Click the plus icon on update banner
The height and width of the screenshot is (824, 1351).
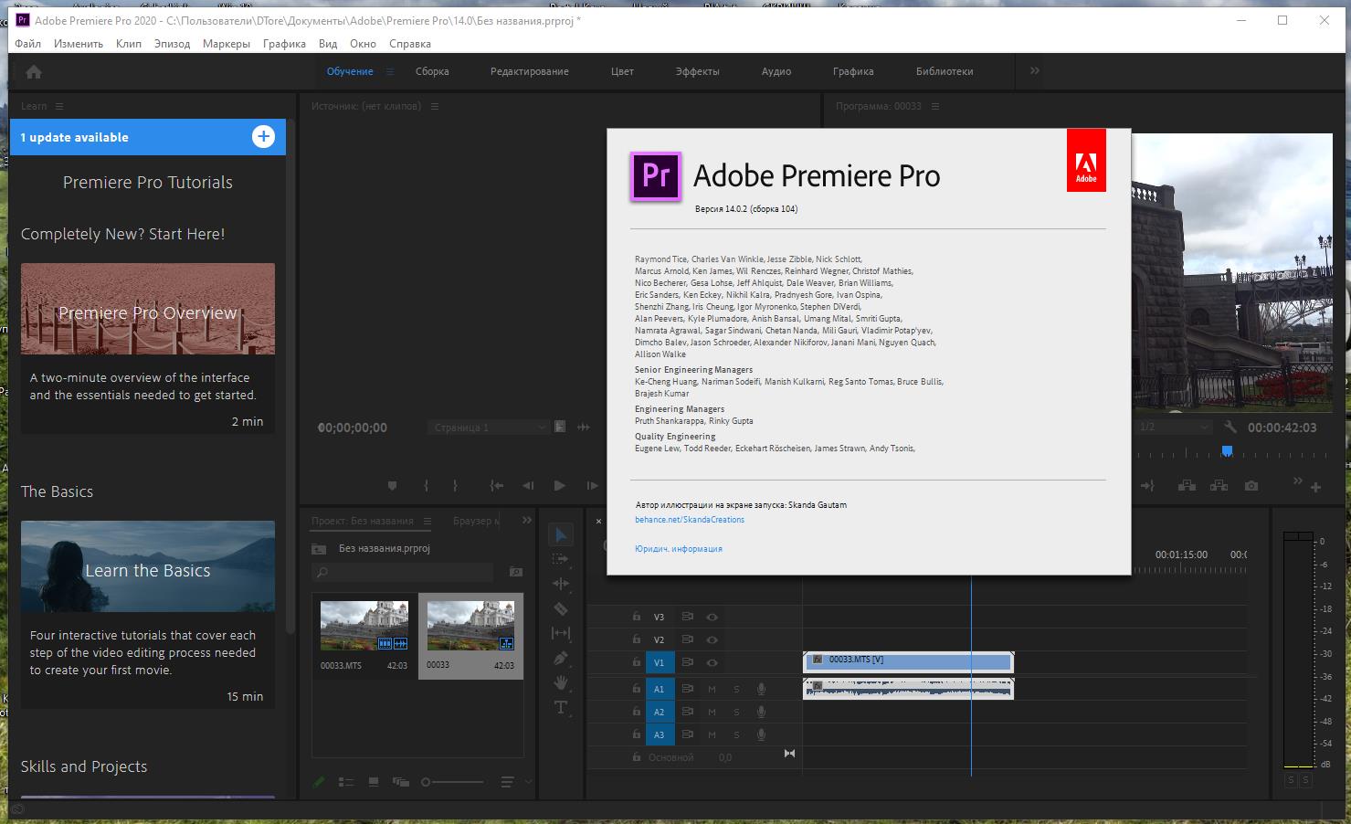tap(263, 137)
